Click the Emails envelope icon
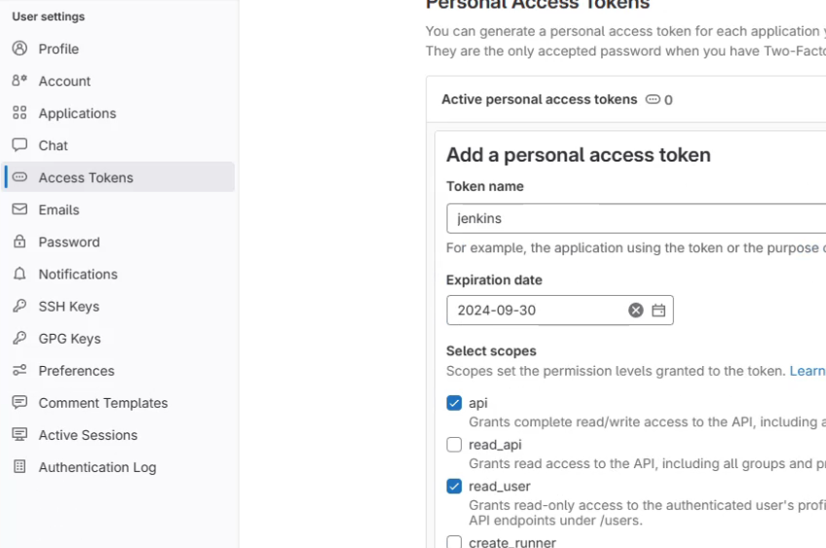This screenshot has width=826, height=548. coord(19,209)
